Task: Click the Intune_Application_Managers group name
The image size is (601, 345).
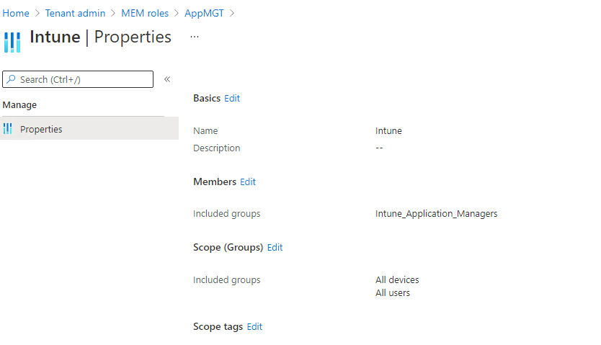Action: pyautogui.click(x=436, y=214)
